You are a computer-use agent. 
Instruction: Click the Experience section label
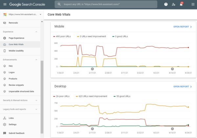click(x=8, y=32)
